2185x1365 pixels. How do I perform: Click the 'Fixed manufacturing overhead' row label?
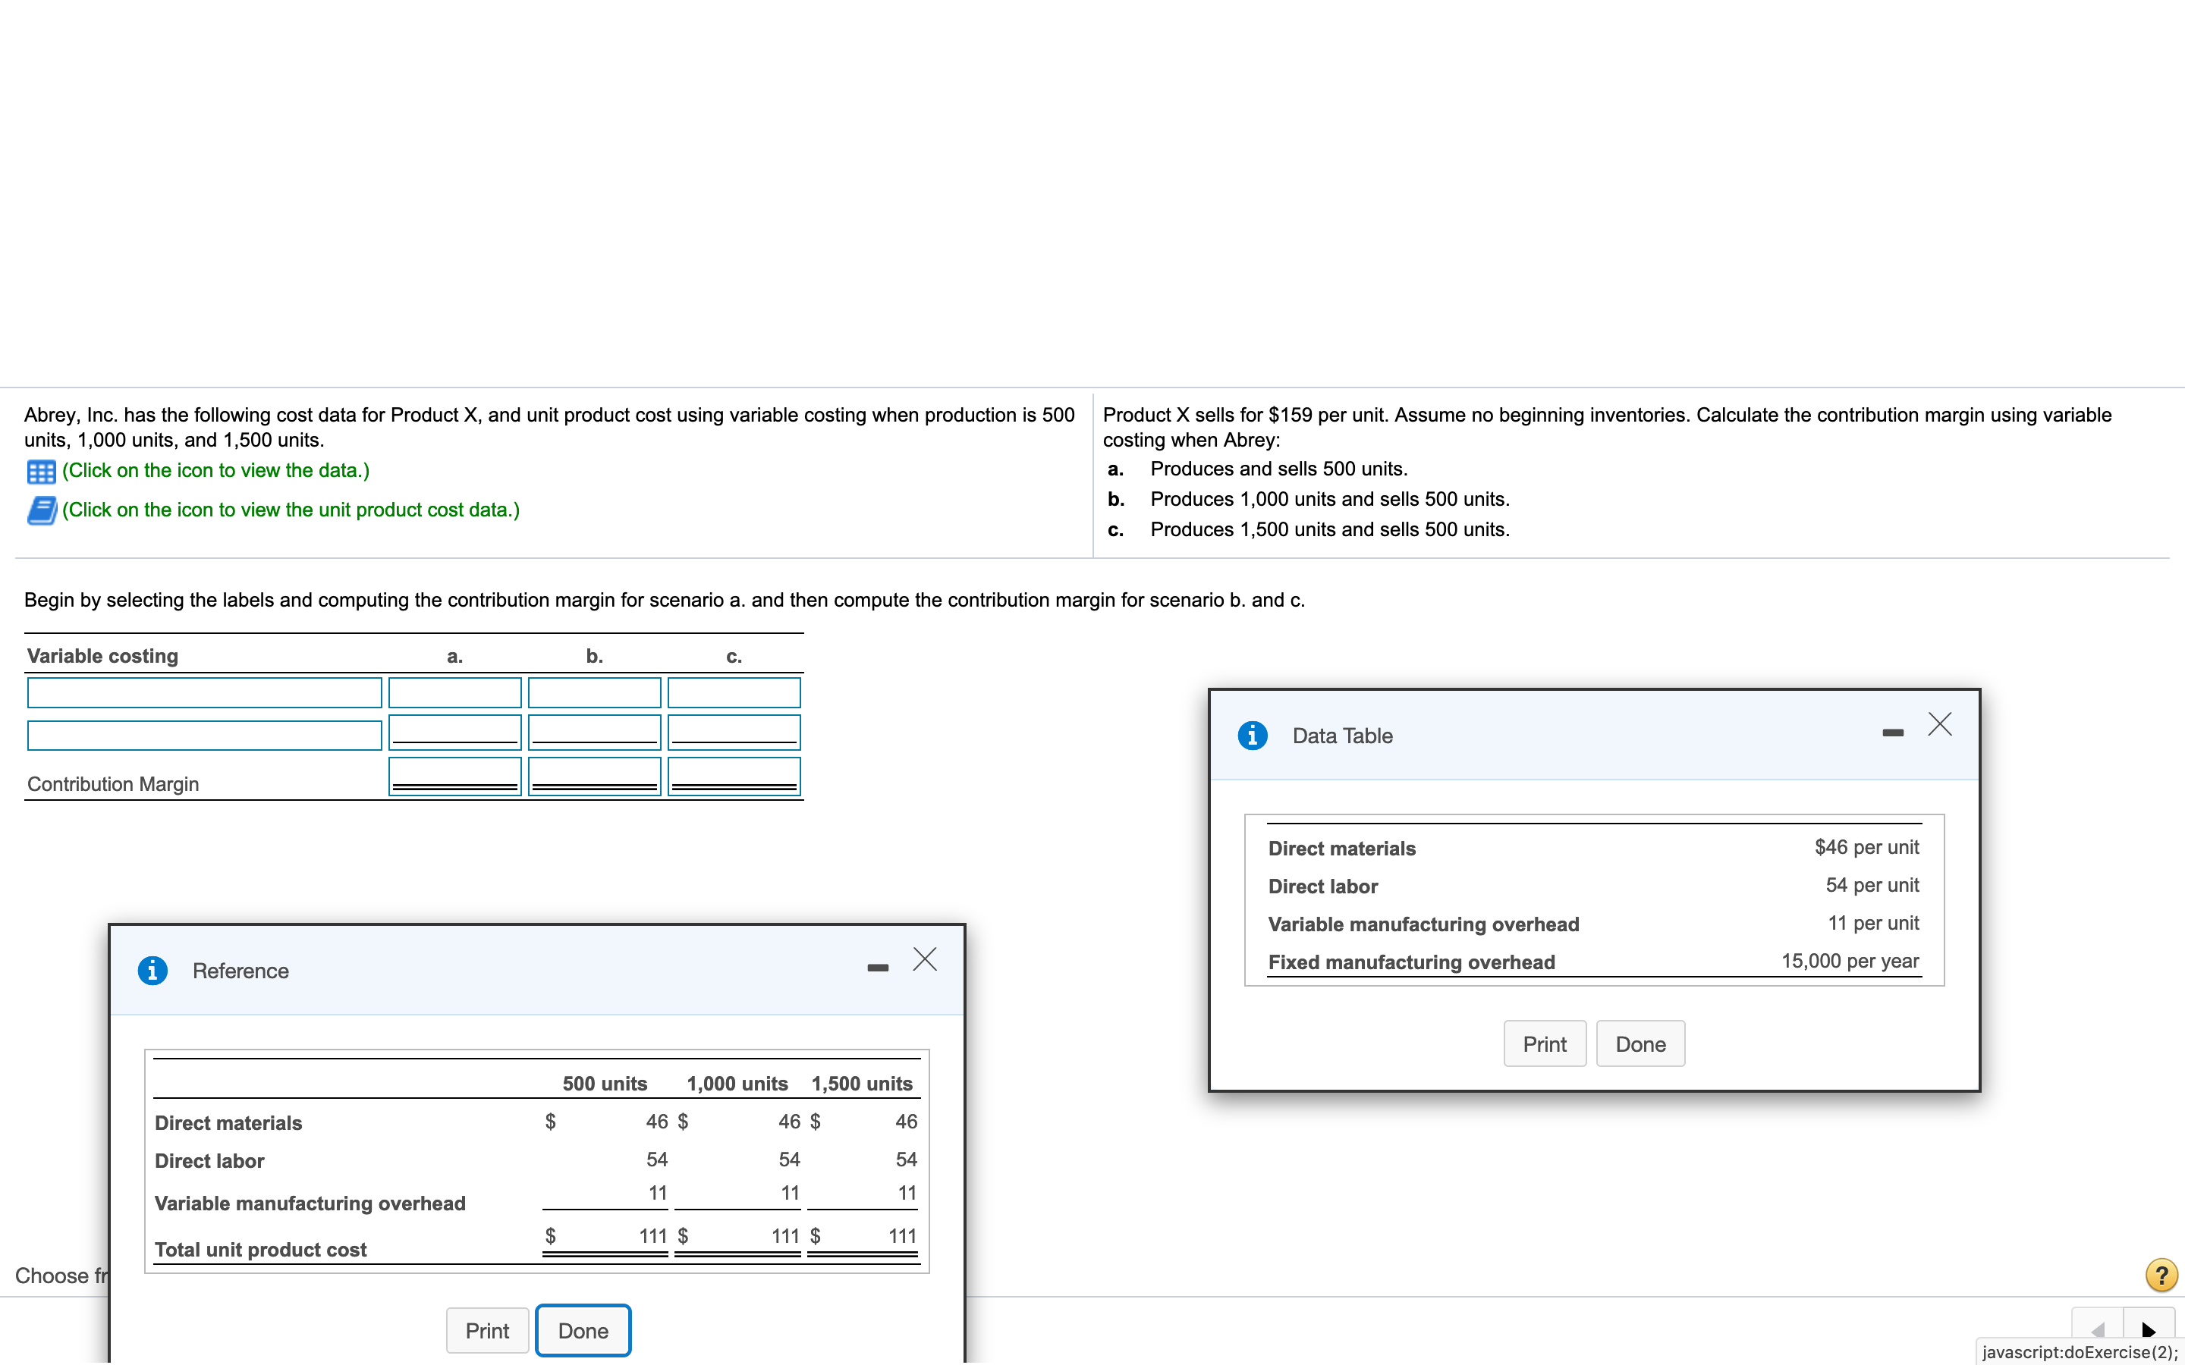[x=1411, y=962]
